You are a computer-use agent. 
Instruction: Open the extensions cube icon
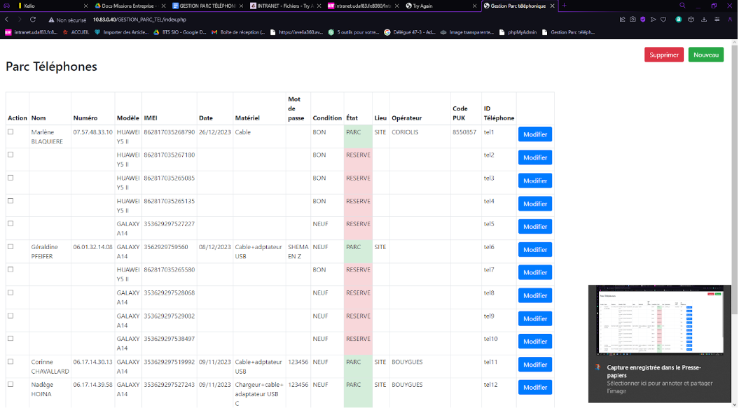point(691,20)
